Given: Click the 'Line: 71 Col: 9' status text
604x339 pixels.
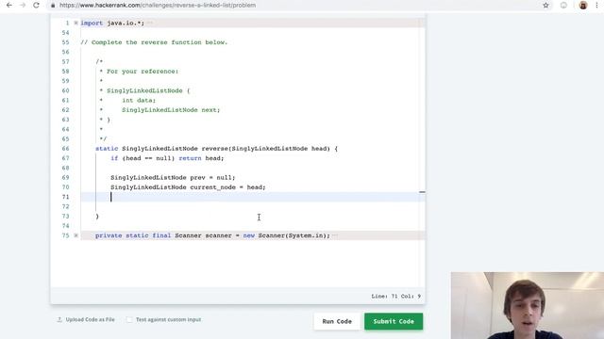Looking at the screenshot, I should point(396,297).
